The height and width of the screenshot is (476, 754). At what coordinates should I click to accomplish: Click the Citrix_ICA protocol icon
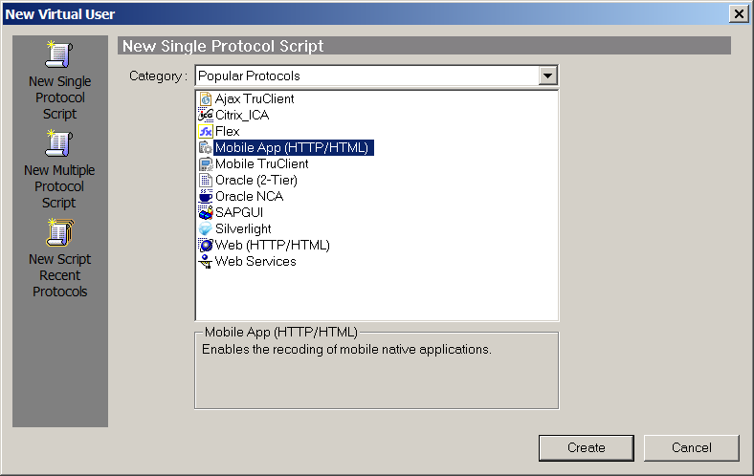pos(206,116)
